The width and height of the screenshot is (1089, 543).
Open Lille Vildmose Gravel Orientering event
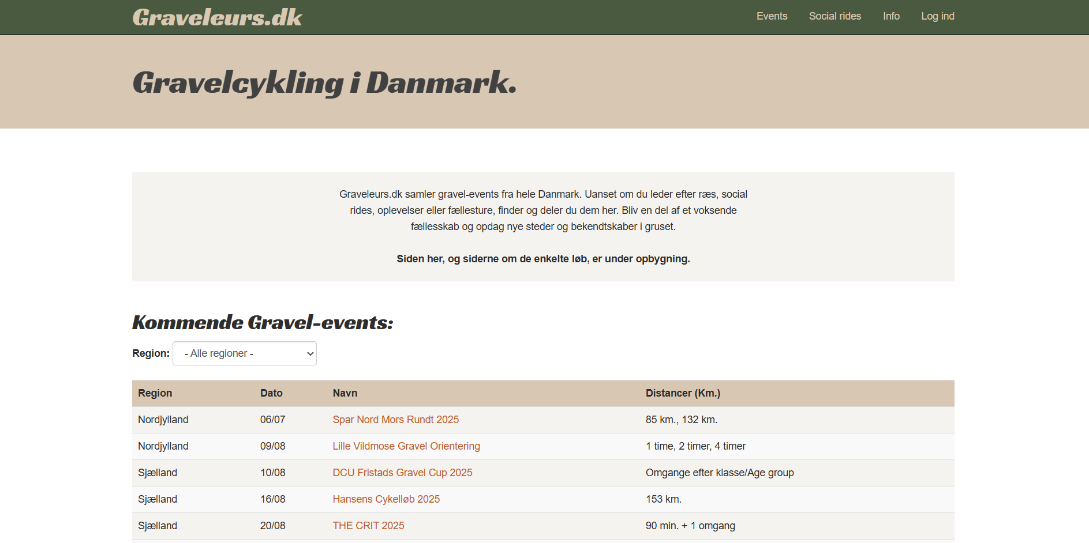tap(406, 446)
